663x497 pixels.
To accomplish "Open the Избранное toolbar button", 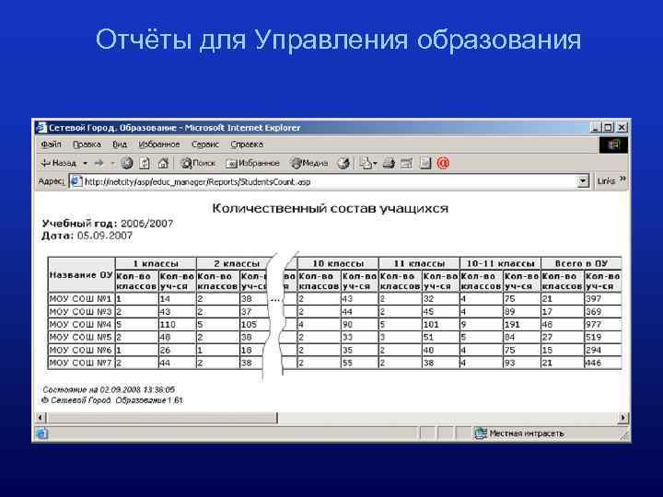I will [x=253, y=163].
